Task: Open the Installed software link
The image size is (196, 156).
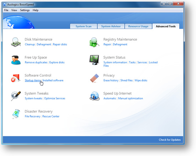Action: point(53,80)
